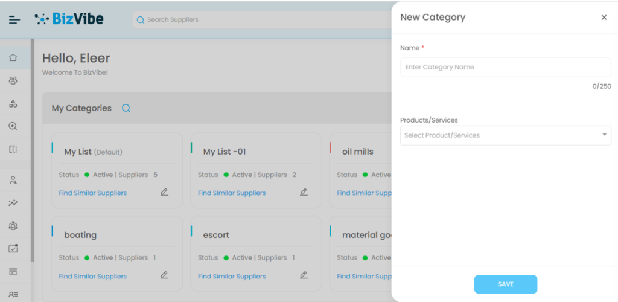Click the hamburger menu icon
The height and width of the screenshot is (302, 618).
[x=14, y=20]
